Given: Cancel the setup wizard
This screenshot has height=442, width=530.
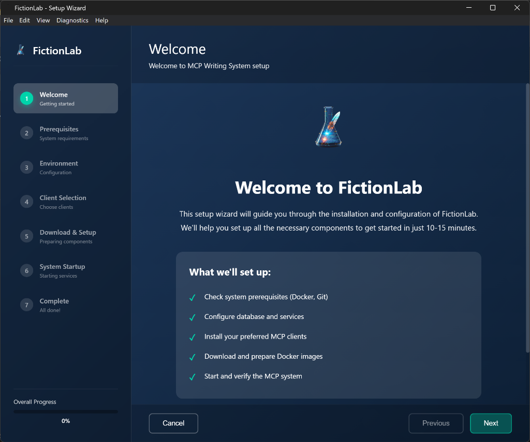Looking at the screenshot, I should [x=173, y=423].
